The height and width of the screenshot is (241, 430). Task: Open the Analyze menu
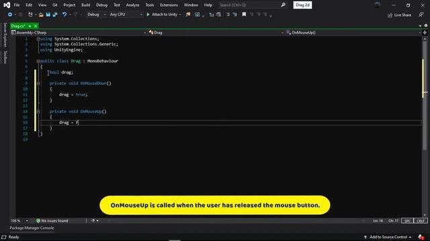[133, 5]
